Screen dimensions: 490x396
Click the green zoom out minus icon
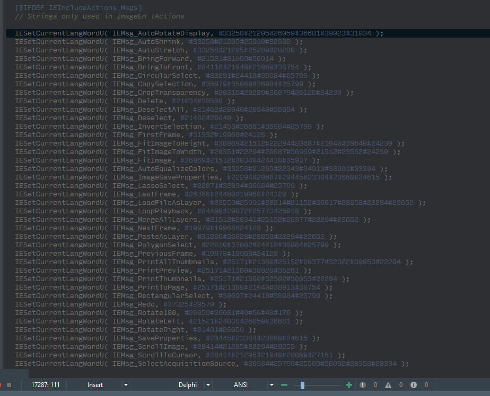pyautogui.click(x=284, y=385)
